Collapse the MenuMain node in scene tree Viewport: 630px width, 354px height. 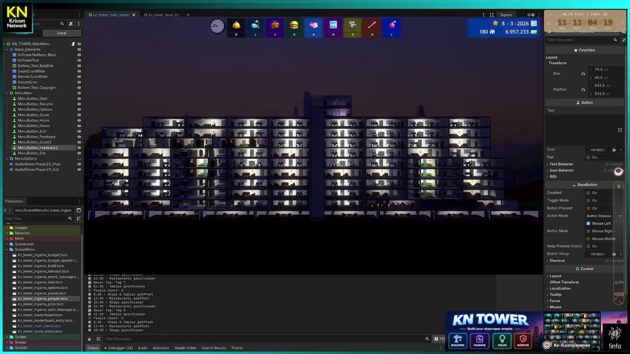coord(7,93)
